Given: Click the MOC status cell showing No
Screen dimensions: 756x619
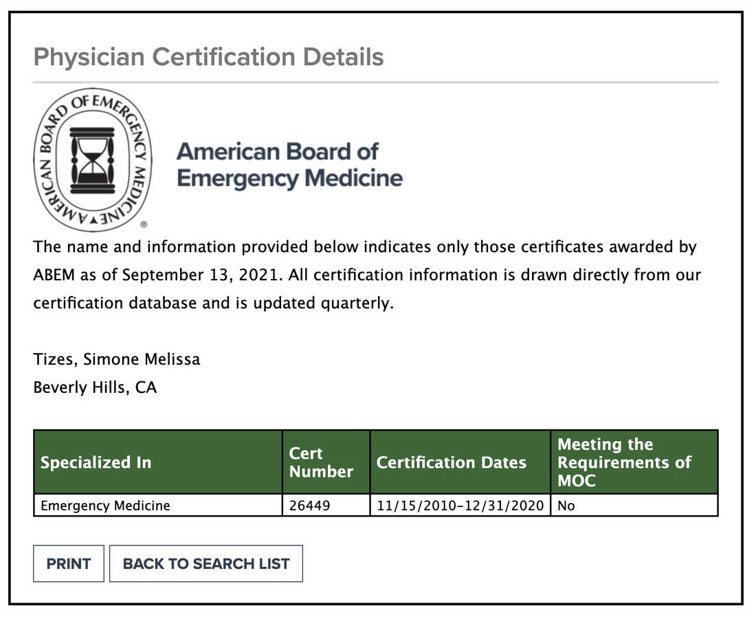Looking at the screenshot, I should pyautogui.click(x=634, y=505).
